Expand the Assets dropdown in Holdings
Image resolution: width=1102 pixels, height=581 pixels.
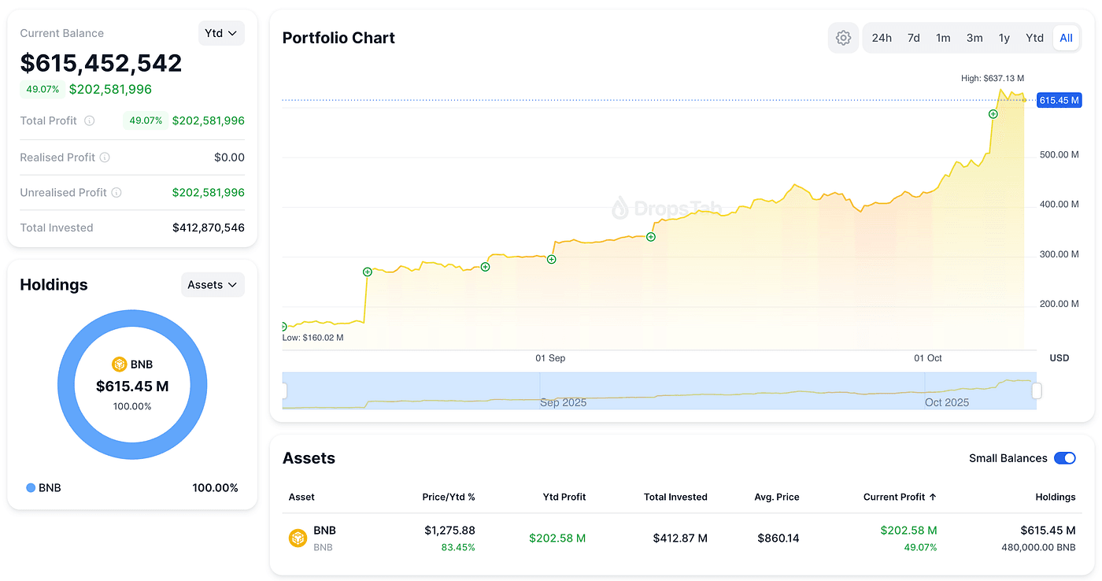(x=213, y=285)
